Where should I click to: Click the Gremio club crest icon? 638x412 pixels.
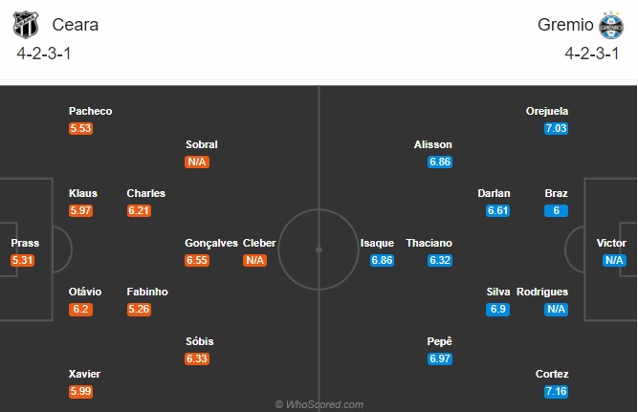click(x=610, y=25)
